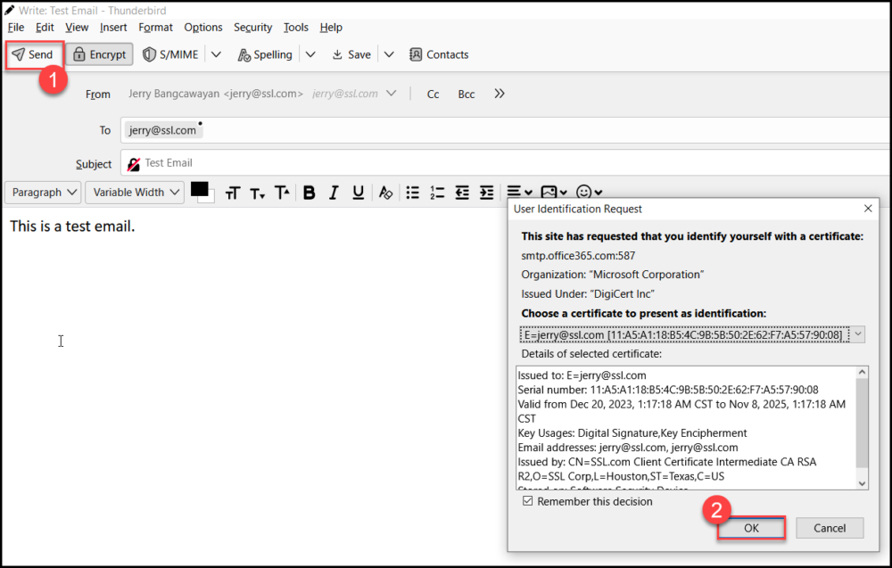This screenshot has width=892, height=568.
Task: Cancel the User Identification Request
Action: coord(829,528)
